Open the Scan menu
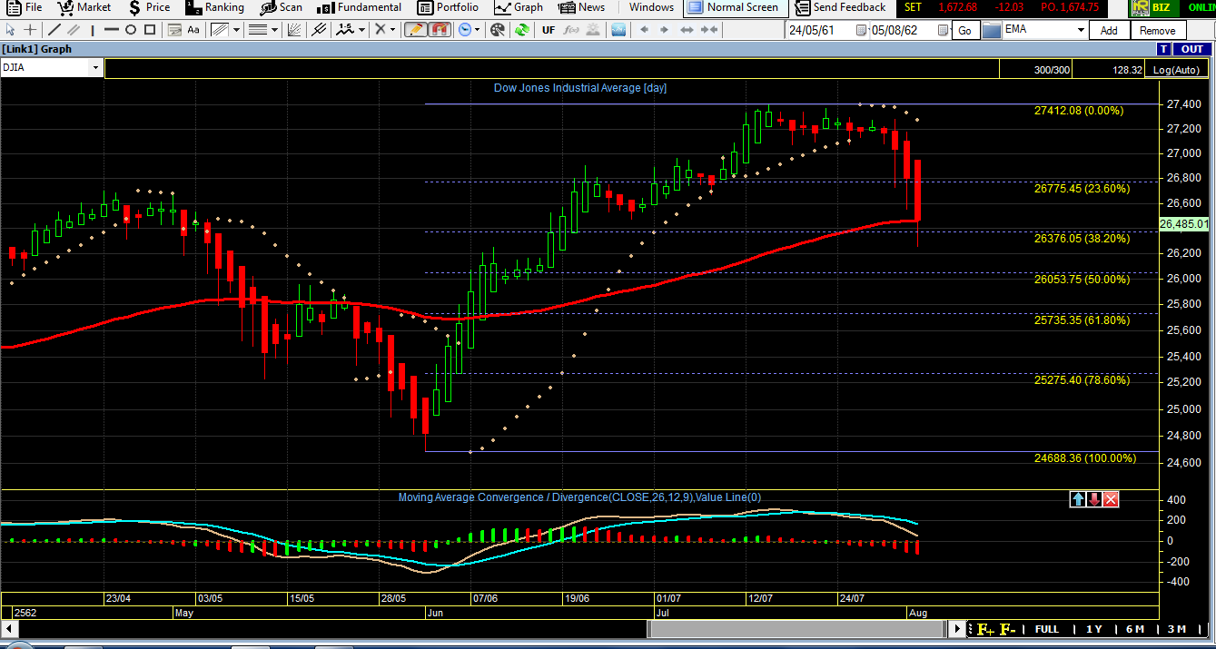This screenshot has height=649, width=1216. coord(281,7)
